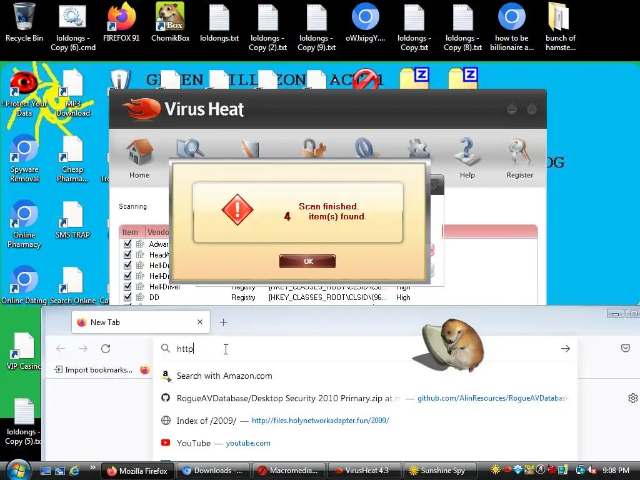
Task: Open Register in Virus Heat toolbar
Action: pos(519,159)
